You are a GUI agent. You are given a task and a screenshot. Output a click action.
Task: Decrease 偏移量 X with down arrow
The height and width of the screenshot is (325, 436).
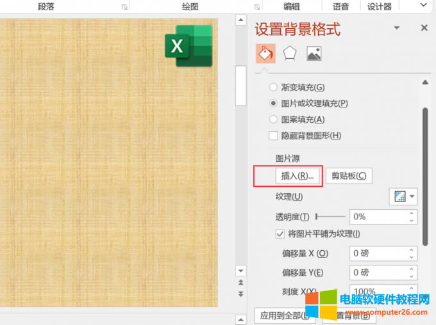pyautogui.click(x=412, y=257)
